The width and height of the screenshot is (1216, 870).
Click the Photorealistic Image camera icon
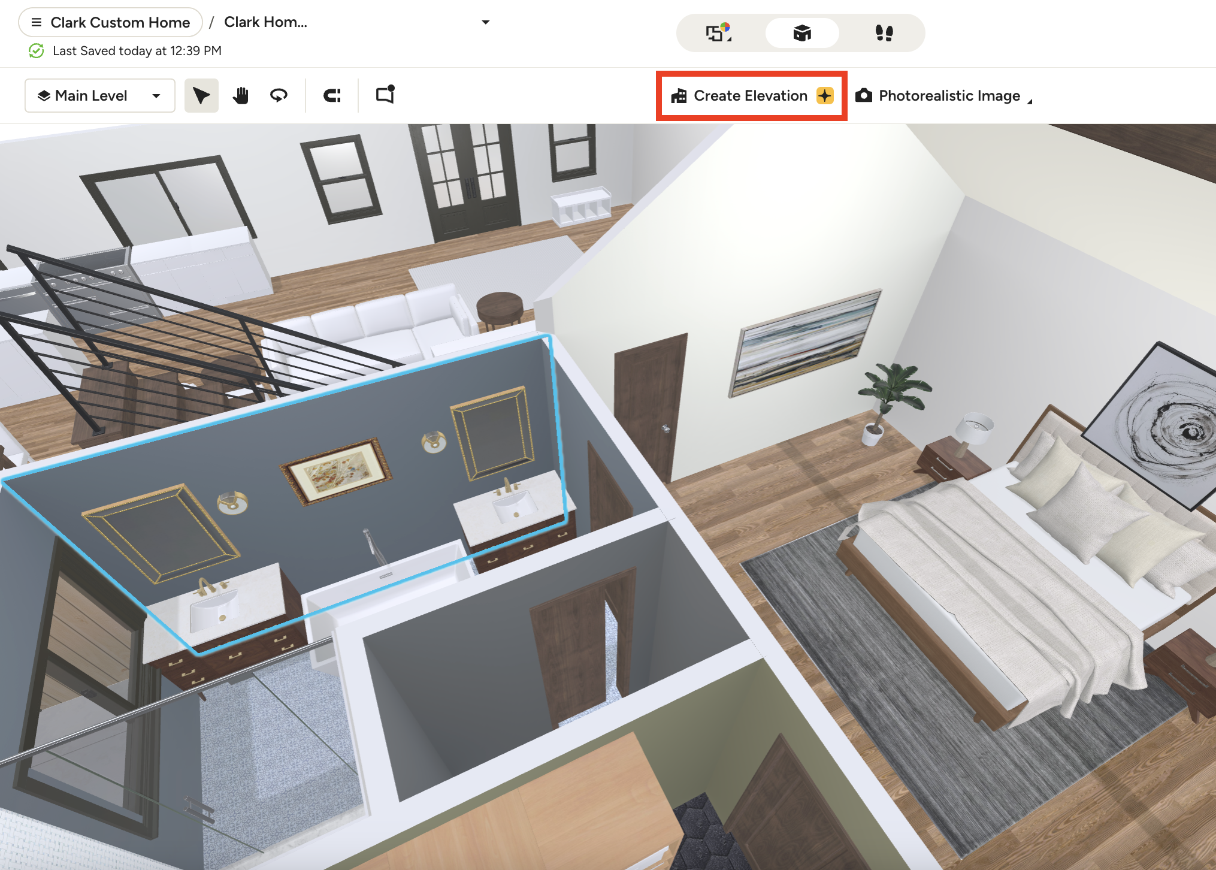click(863, 96)
